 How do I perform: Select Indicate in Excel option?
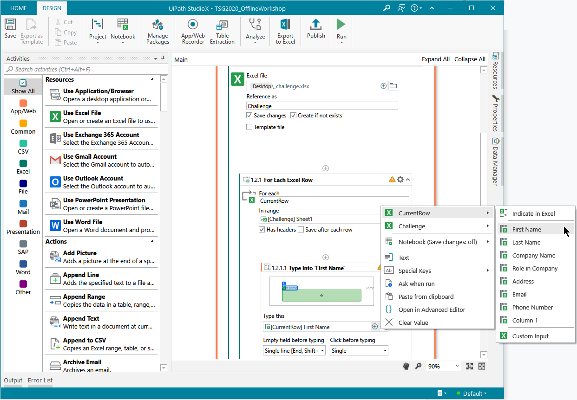535,213
